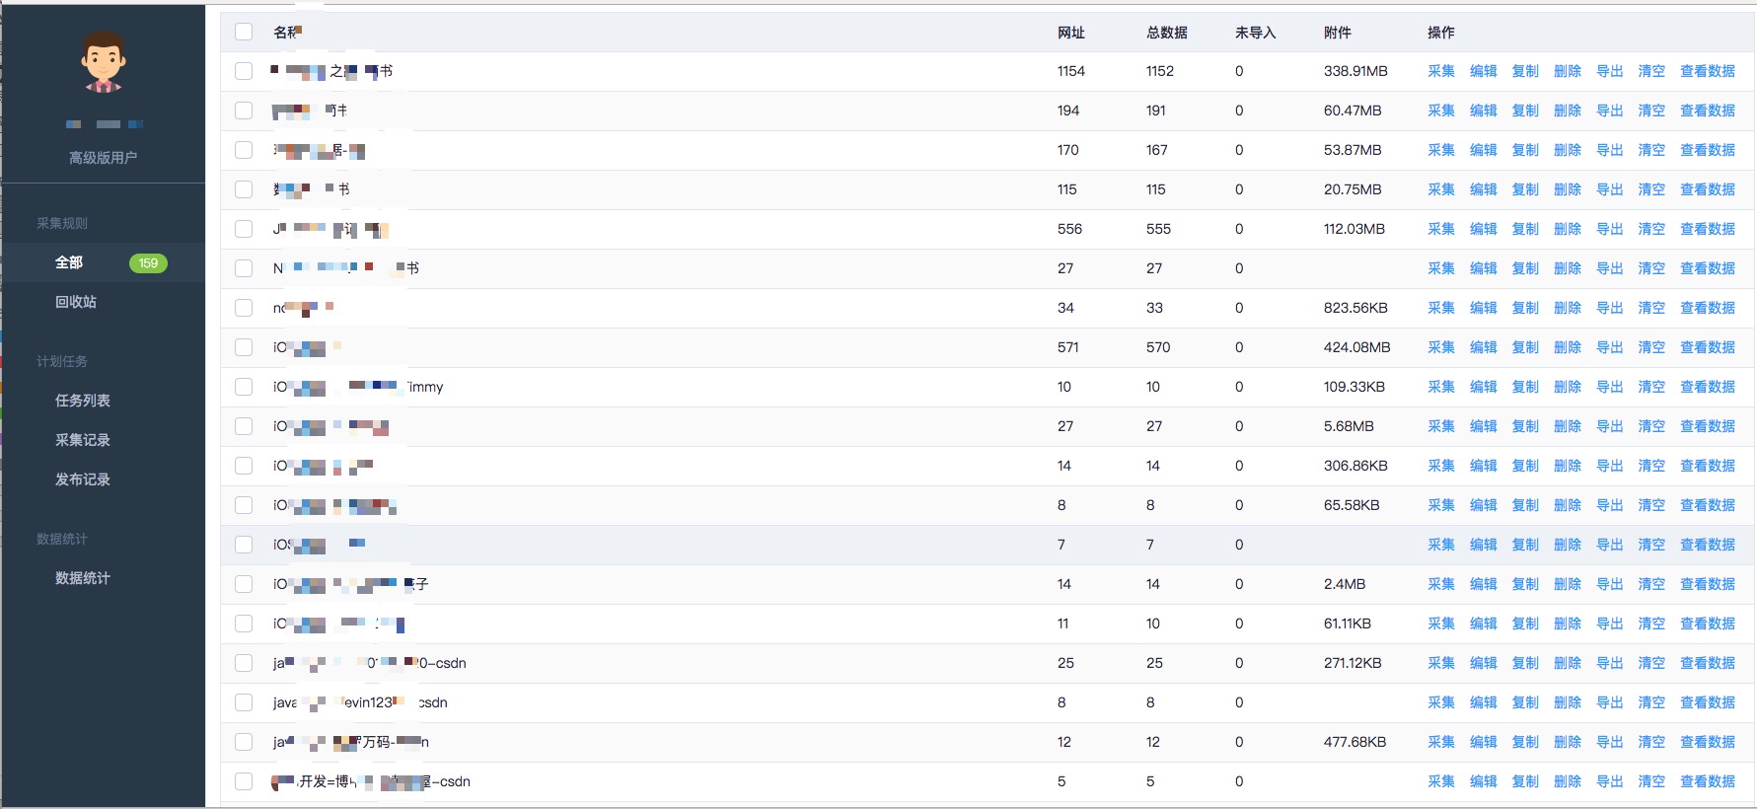Click the user avatar icon
Viewport: 1757px width, 809px height.
pyautogui.click(x=103, y=61)
